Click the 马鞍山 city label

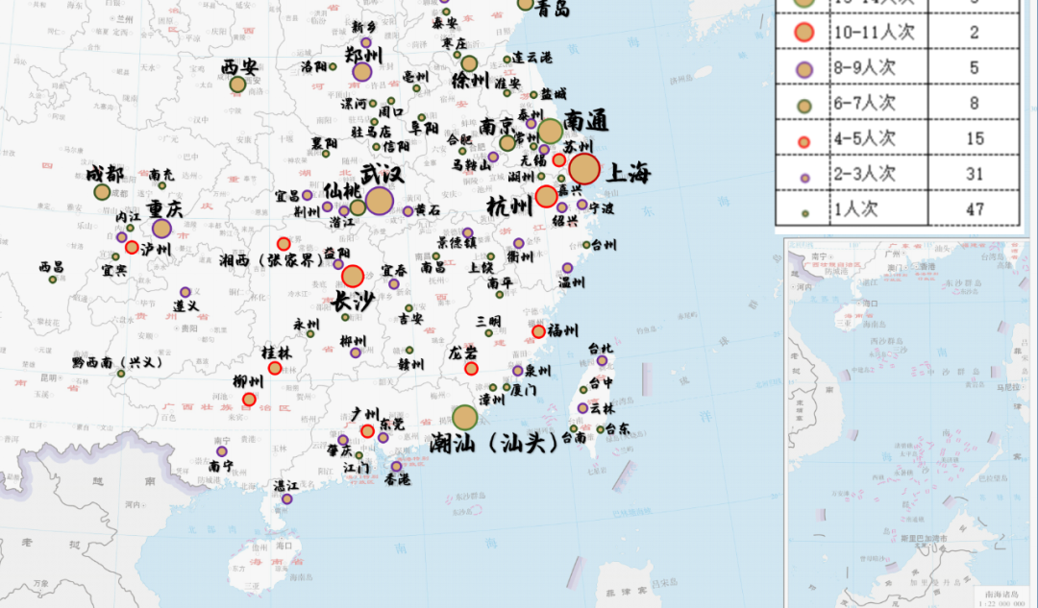coord(471,164)
